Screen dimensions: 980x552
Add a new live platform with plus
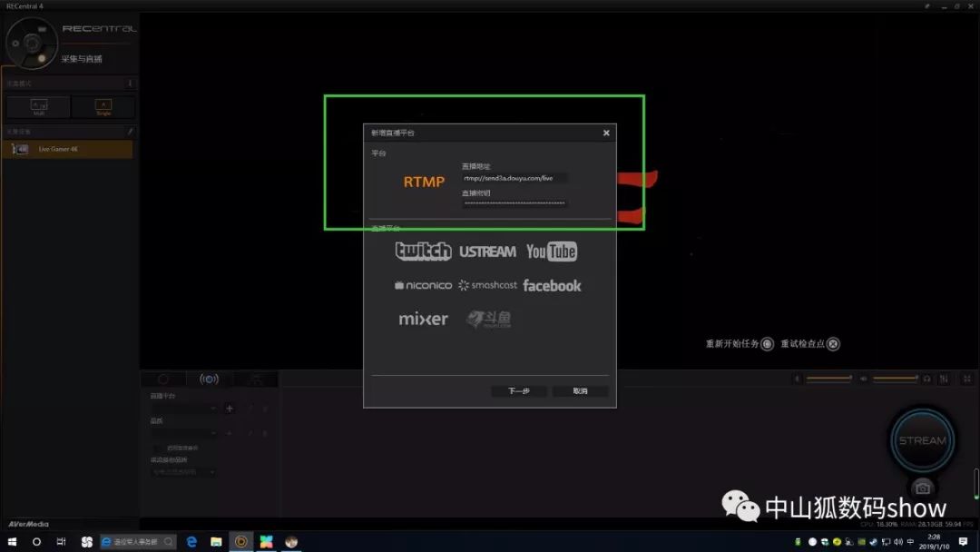point(230,409)
